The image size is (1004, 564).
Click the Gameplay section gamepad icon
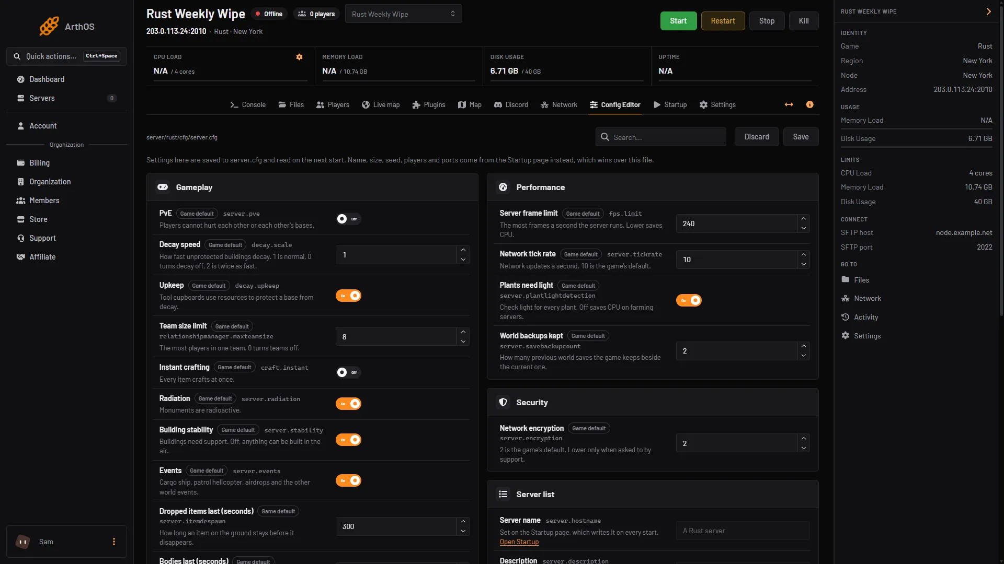tap(163, 187)
